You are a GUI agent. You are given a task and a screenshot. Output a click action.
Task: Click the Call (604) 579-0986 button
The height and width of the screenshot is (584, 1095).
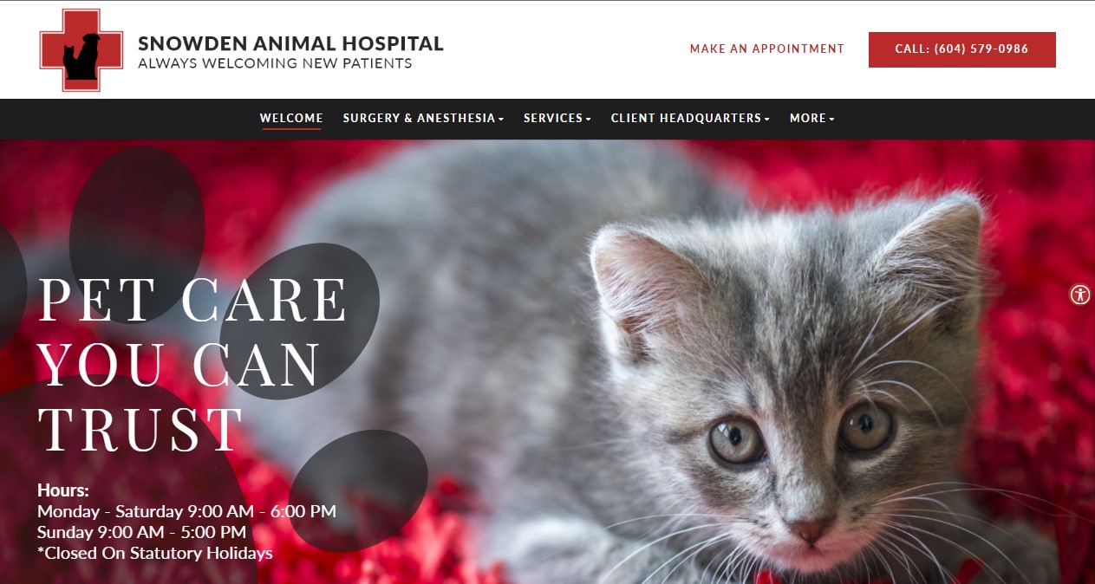click(961, 49)
